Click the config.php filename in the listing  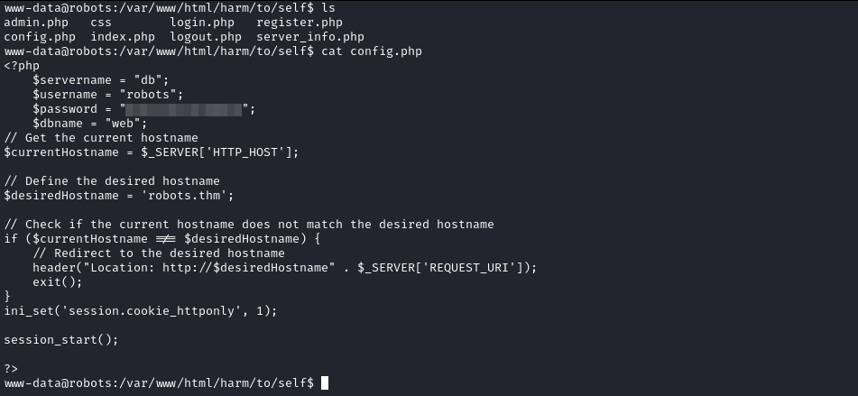(x=40, y=37)
